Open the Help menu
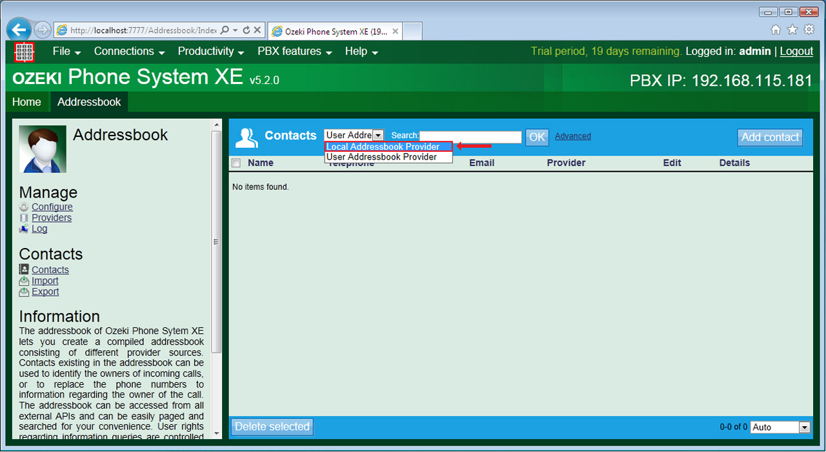This screenshot has width=826, height=452. point(361,52)
